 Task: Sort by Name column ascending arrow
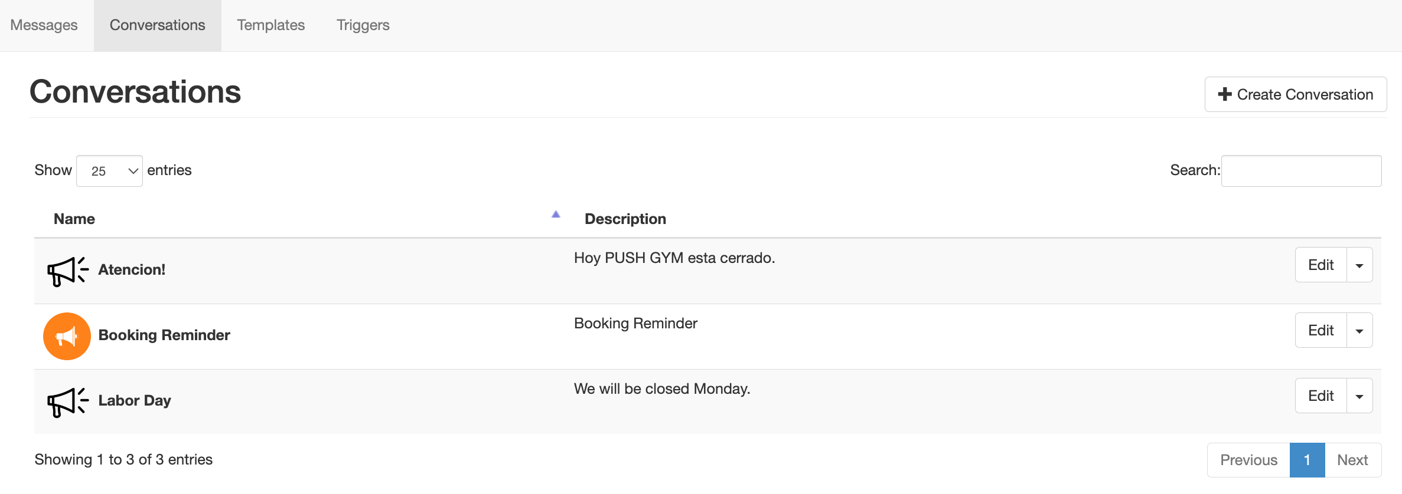click(x=555, y=215)
